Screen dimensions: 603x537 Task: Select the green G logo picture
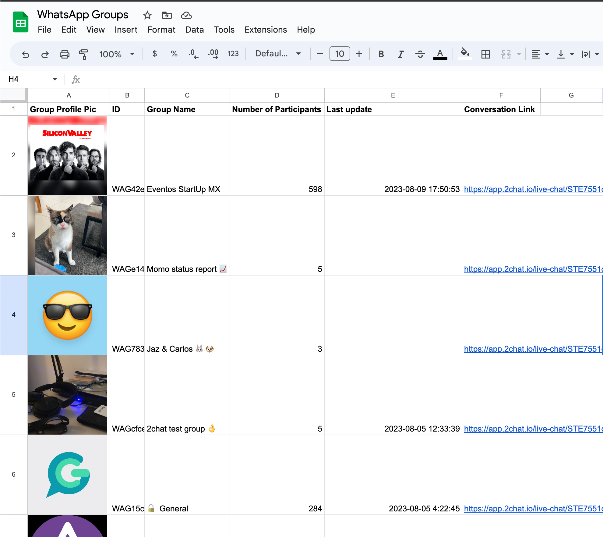(67, 475)
